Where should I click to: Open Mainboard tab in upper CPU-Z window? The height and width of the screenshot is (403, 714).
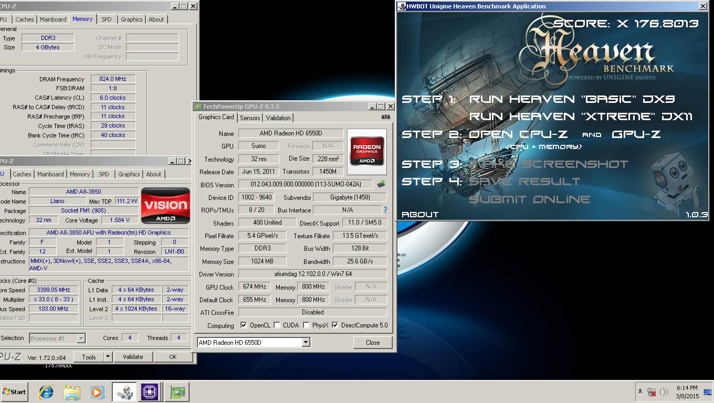[54, 19]
